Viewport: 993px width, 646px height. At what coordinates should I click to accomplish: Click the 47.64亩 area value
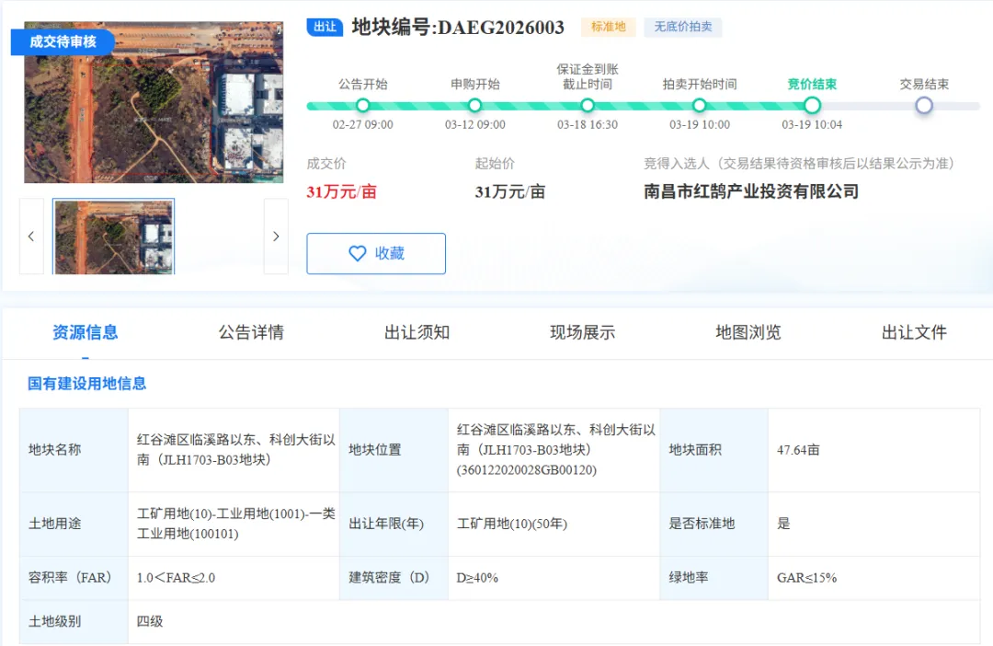(798, 449)
